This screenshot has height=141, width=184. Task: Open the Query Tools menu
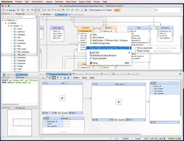pos(85,2)
